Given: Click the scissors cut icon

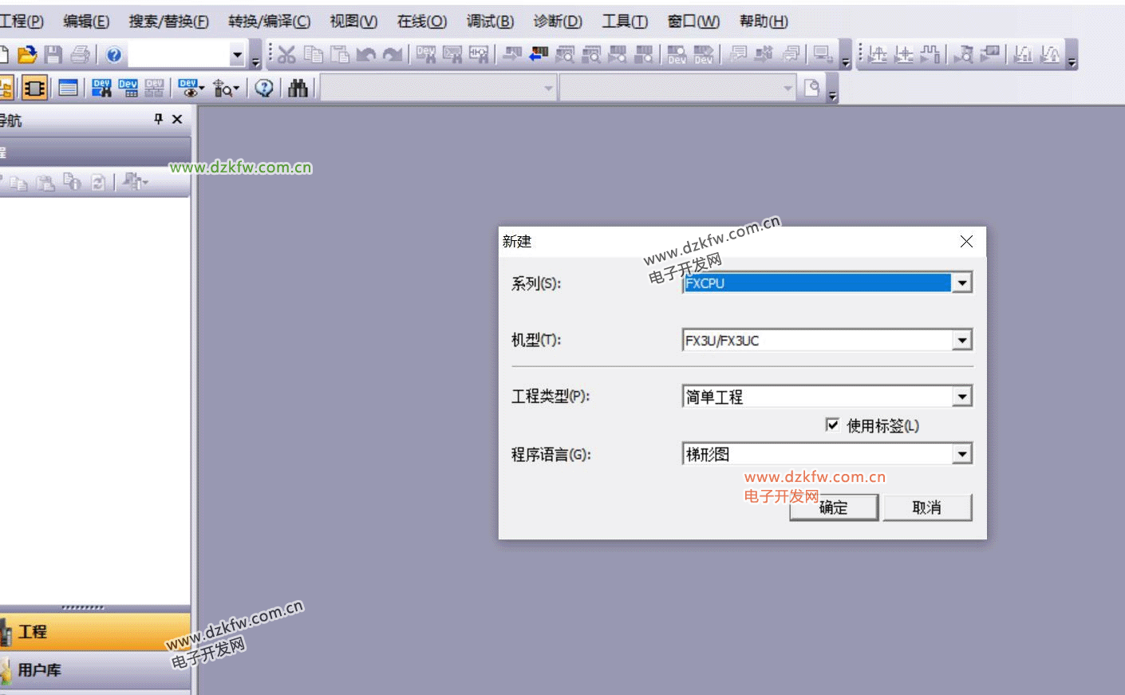Looking at the screenshot, I should (x=286, y=54).
